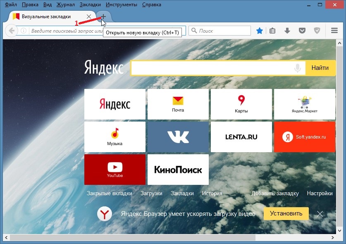Close the Визуальные закладки tab
The width and height of the screenshot is (346, 244).
[x=89, y=17]
